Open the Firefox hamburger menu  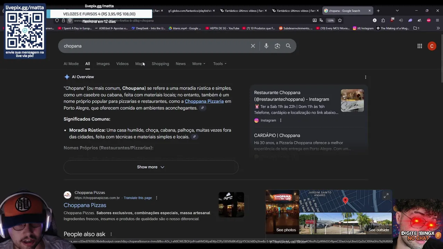tap(437, 20)
